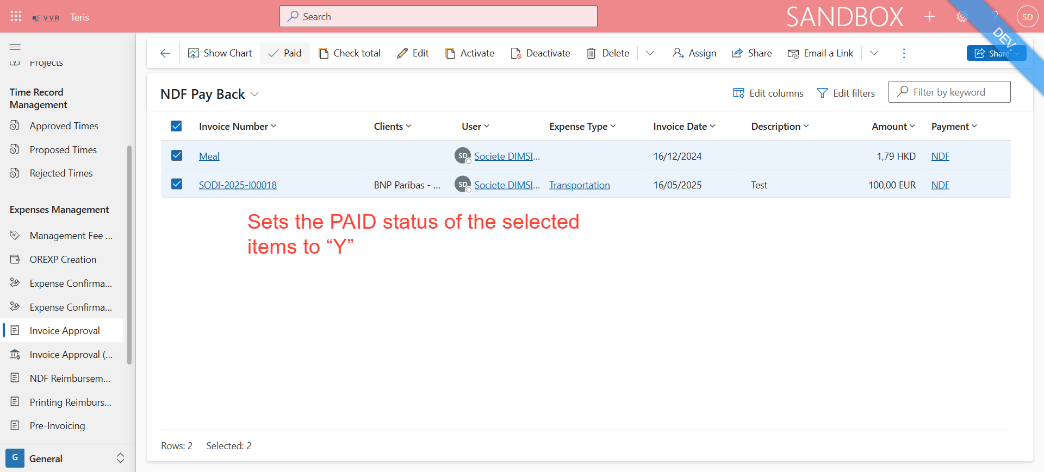Open User column header menu
This screenshot has width=1044, height=472.
coord(476,126)
